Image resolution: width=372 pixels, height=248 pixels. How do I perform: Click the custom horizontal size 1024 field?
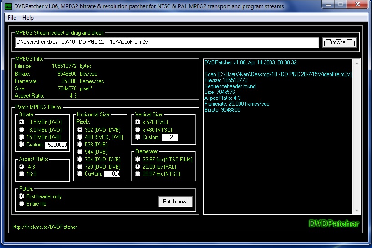coord(112,174)
